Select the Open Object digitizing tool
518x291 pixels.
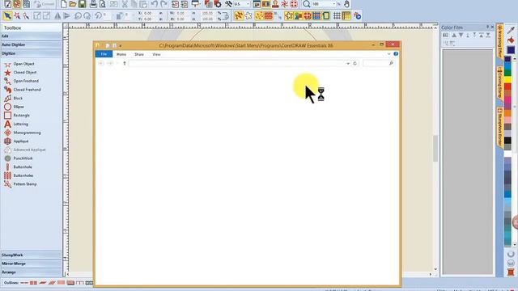click(19, 64)
